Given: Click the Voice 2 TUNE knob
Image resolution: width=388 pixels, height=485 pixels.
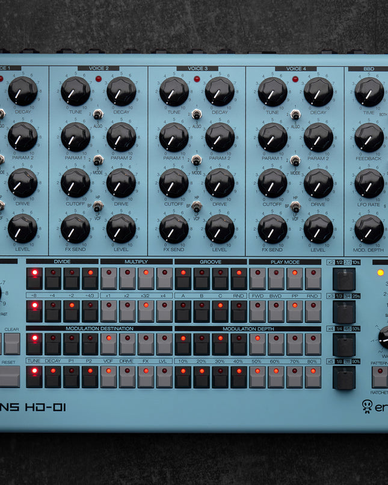Looking at the screenshot, I should (x=76, y=91).
